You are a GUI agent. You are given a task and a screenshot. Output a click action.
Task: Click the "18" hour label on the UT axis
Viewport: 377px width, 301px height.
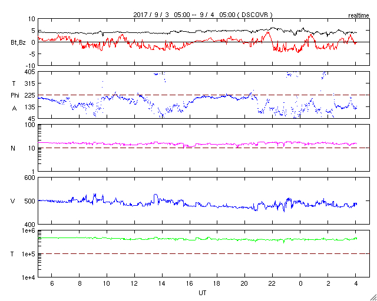[217, 284]
